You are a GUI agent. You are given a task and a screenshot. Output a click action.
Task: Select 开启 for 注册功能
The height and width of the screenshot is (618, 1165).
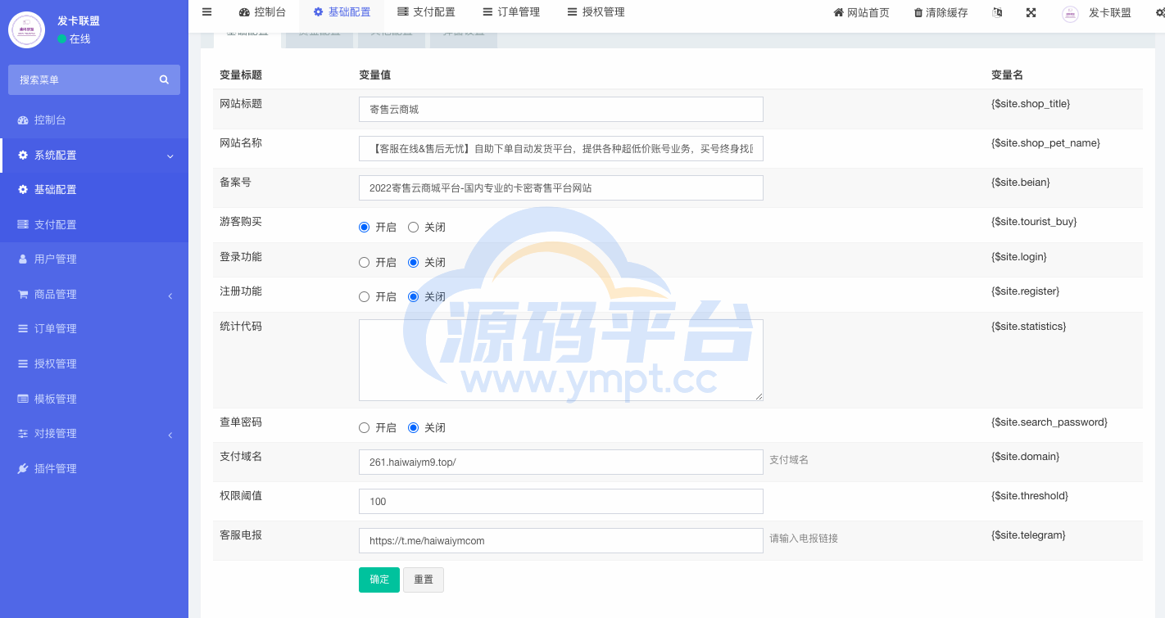pos(365,296)
